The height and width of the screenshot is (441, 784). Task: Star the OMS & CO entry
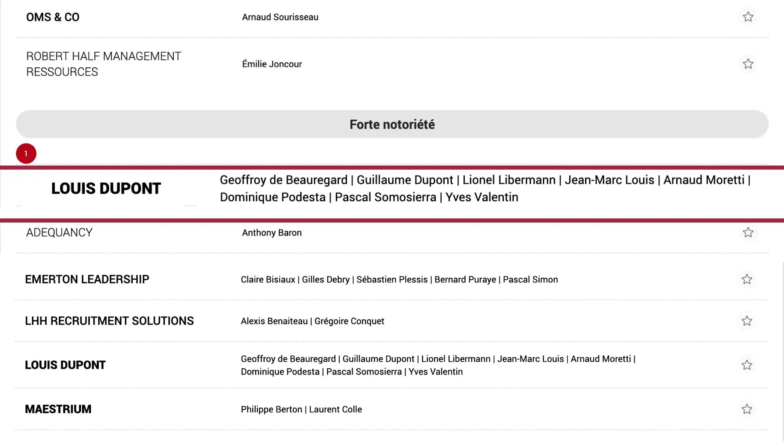tap(748, 17)
